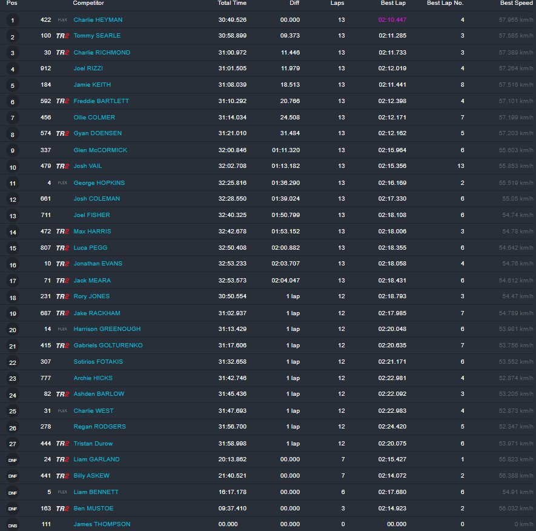Image resolution: width=536 pixels, height=531 pixels.
Task: Click purple best lap time 02:10.447
Action: pos(392,20)
